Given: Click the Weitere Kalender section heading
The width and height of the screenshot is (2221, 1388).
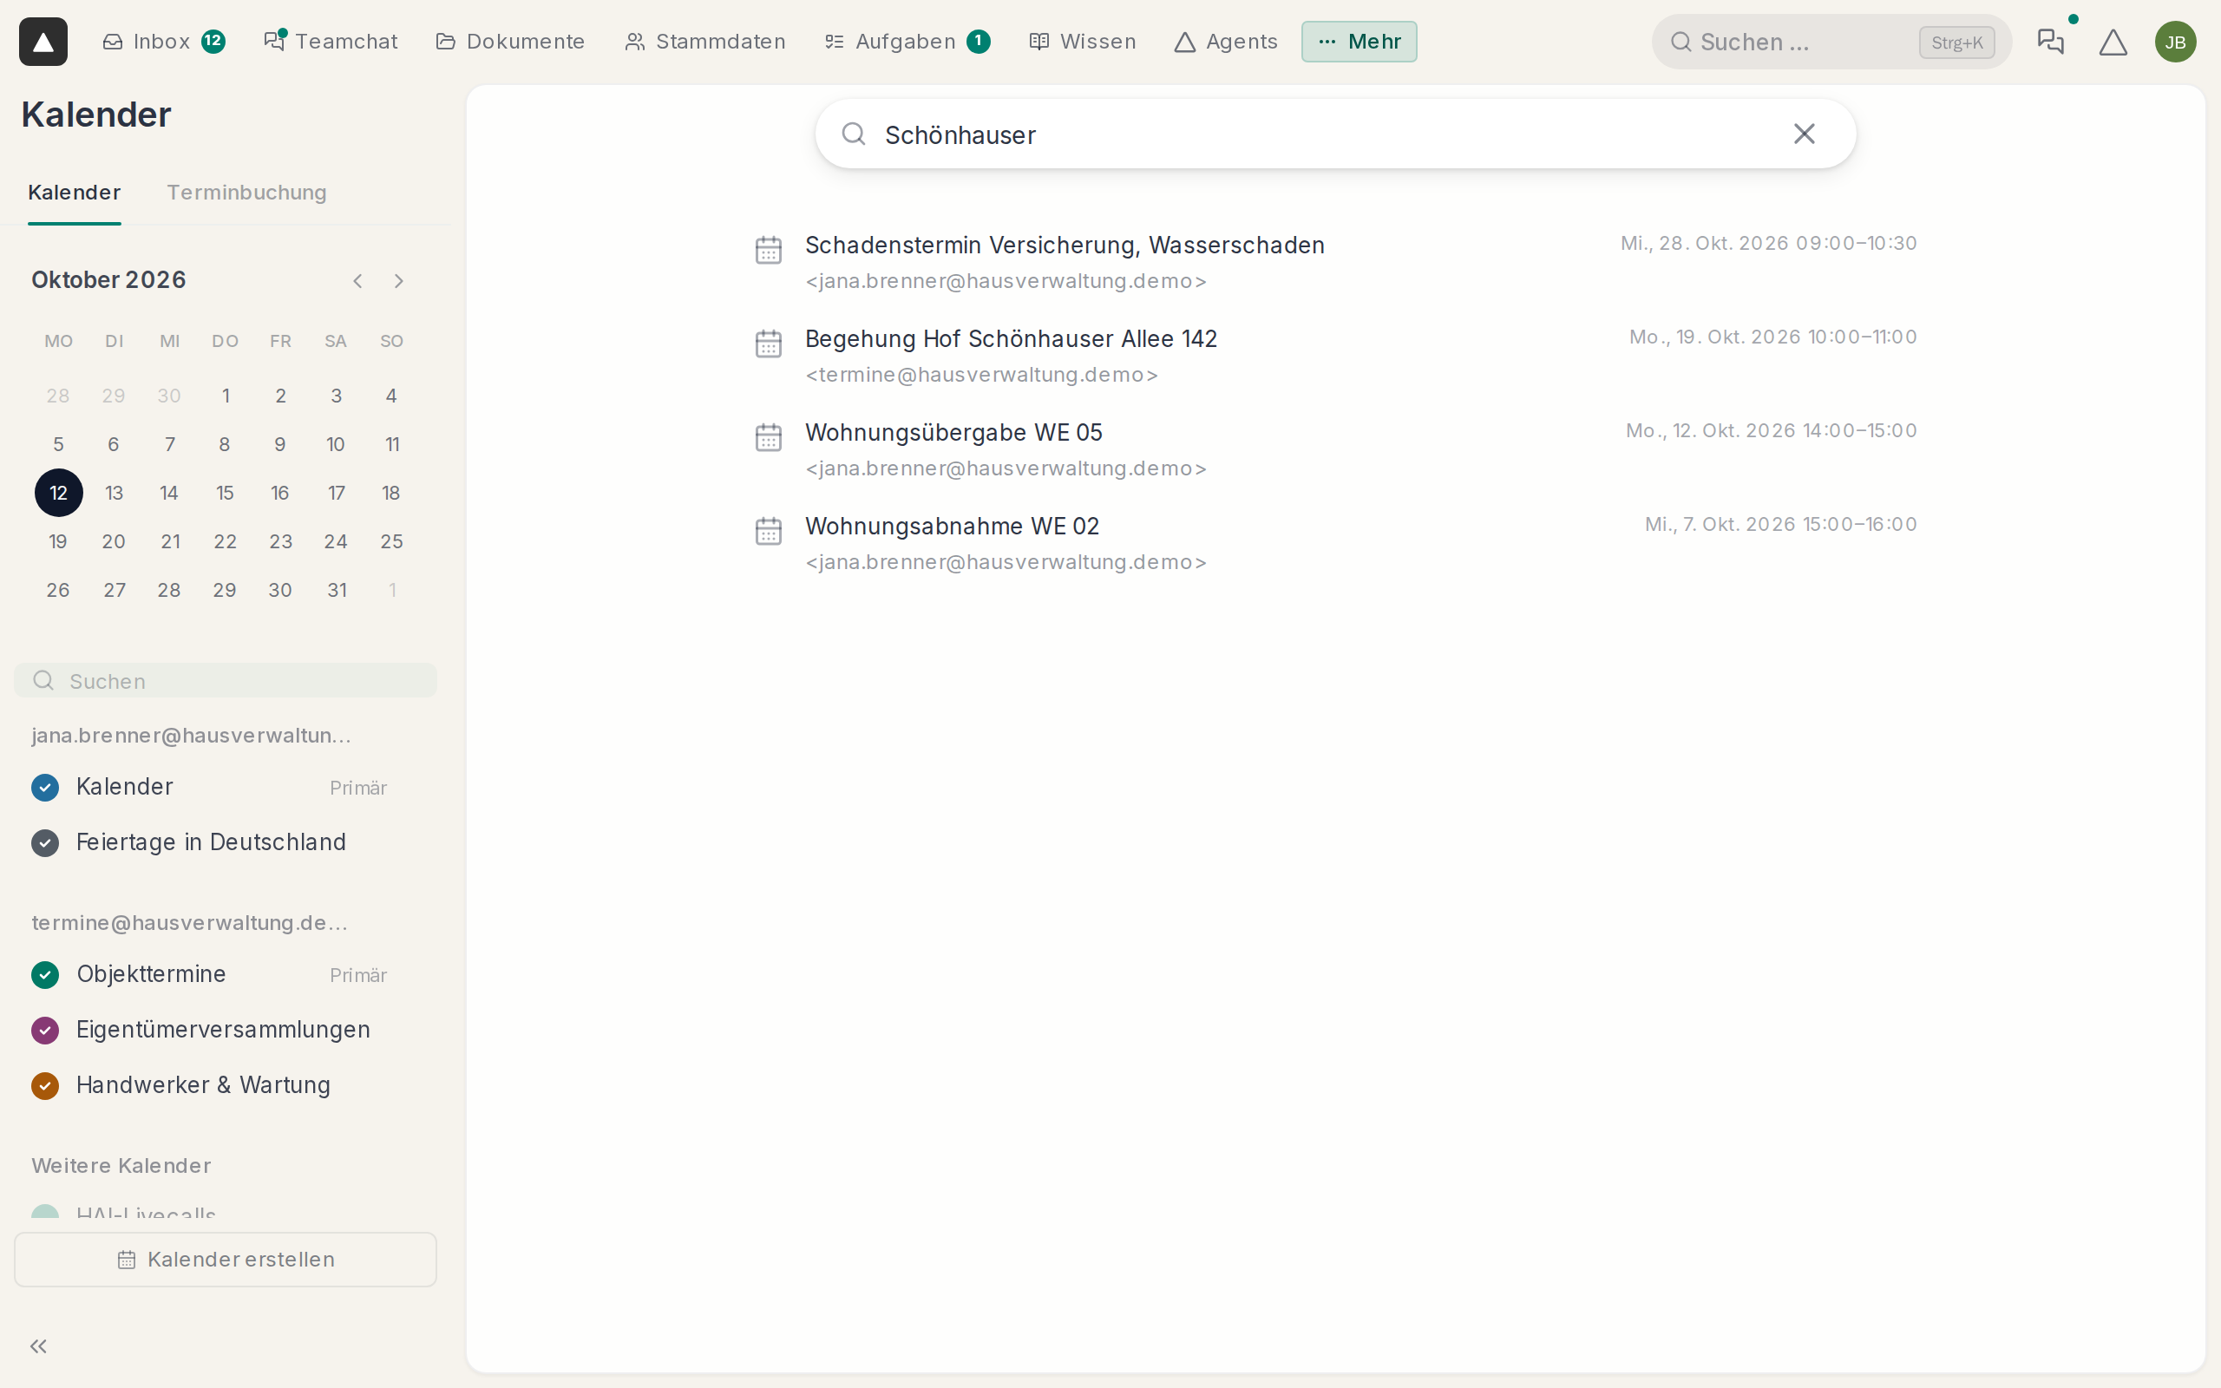Looking at the screenshot, I should [121, 1166].
